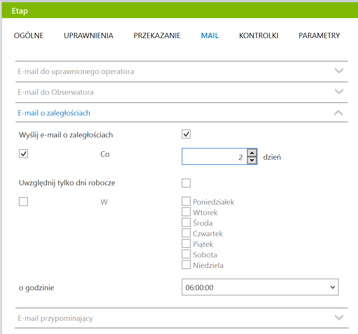Open the o godzinie time dropdown
The height and width of the screenshot is (334, 358).
260,287
